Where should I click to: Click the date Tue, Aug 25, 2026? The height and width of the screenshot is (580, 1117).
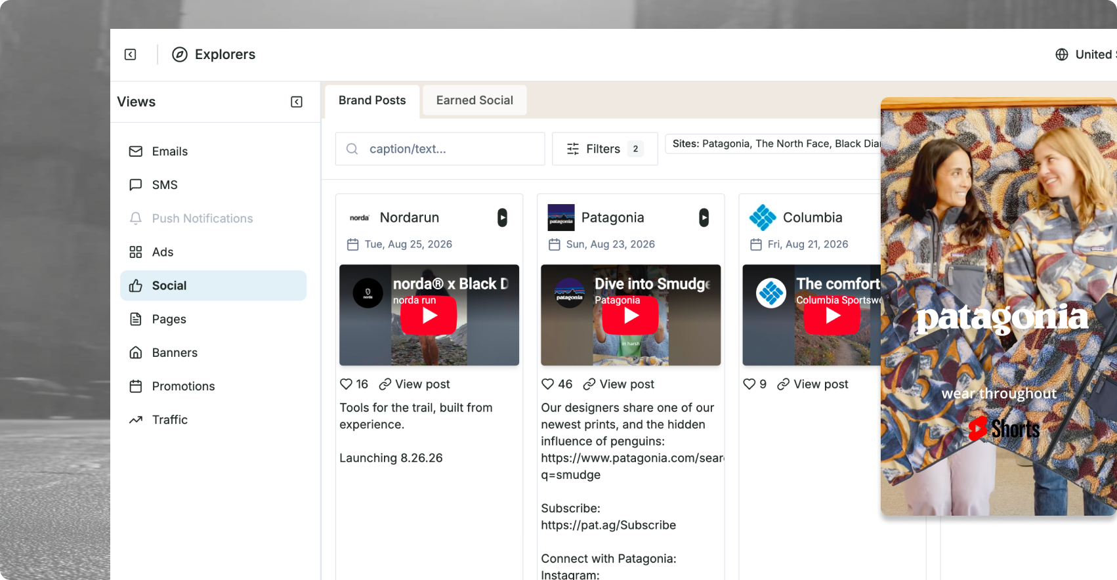(408, 244)
